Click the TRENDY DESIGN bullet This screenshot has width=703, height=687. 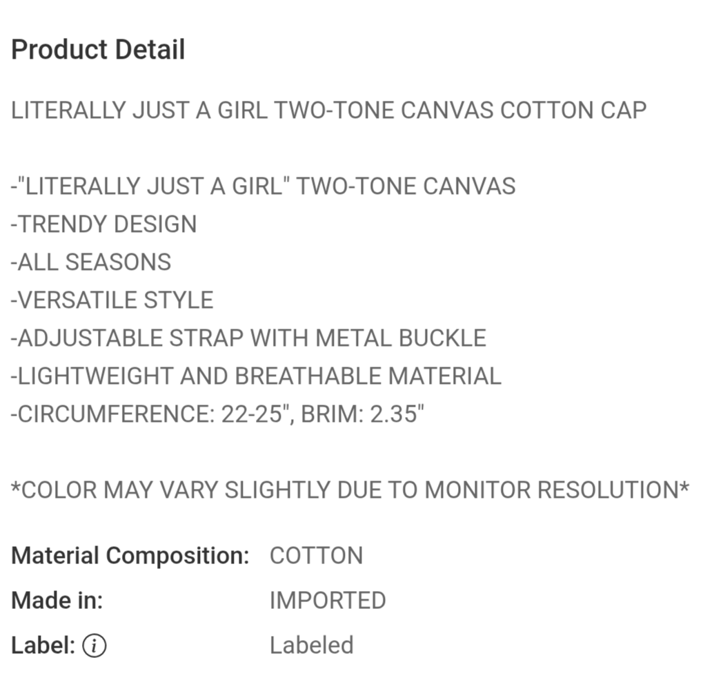(104, 224)
